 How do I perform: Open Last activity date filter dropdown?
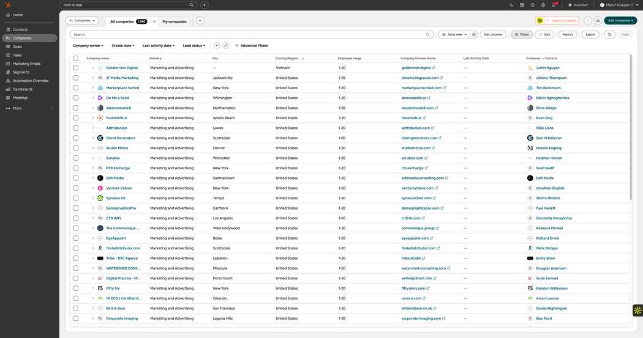click(158, 45)
